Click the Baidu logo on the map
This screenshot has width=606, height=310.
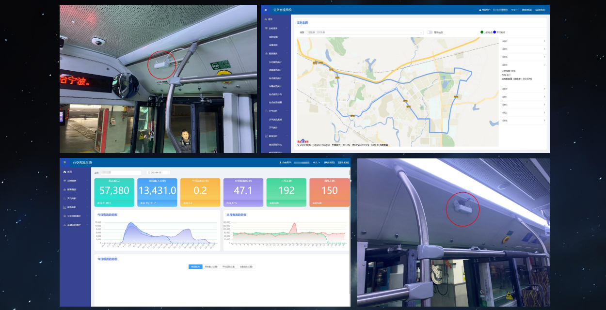(x=303, y=141)
